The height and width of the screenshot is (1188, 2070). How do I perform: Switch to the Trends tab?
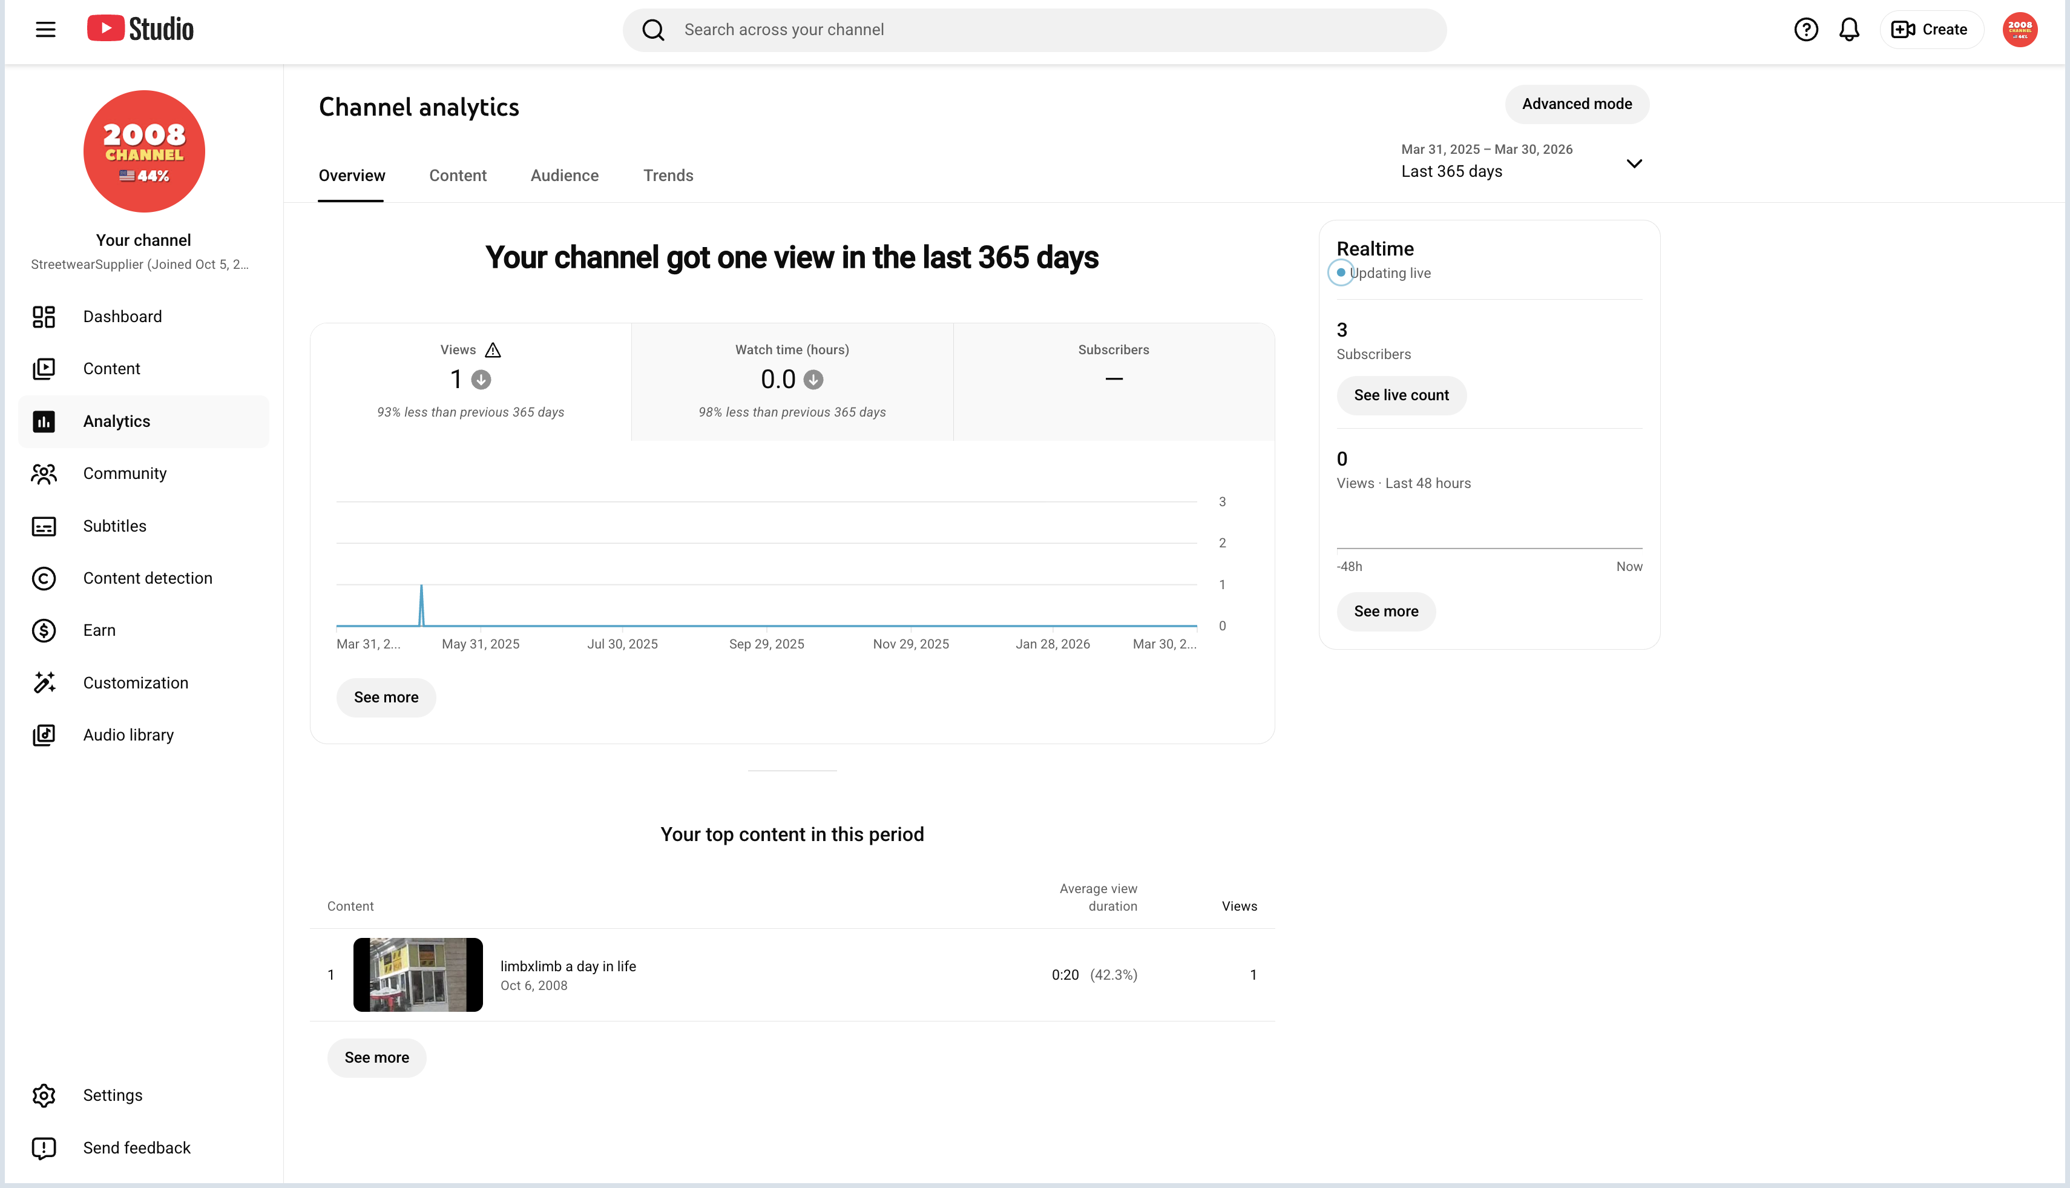click(668, 176)
